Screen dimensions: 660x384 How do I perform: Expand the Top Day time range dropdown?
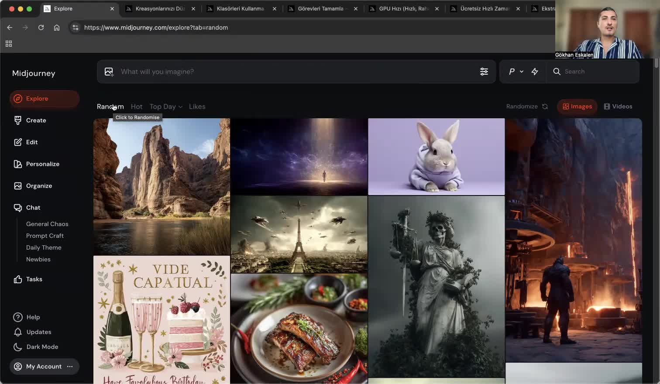[x=166, y=106]
